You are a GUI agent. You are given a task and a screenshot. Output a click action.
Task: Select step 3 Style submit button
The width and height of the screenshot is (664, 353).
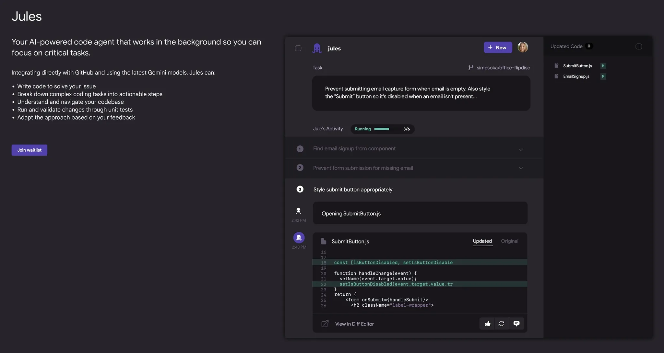pos(352,190)
